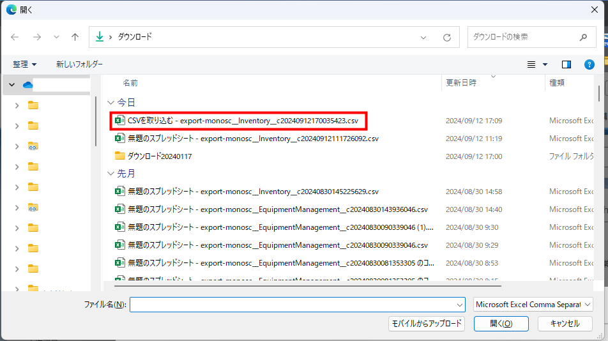The image size is (608, 341).
Task: Click the search magnifier icon
Action: click(583, 37)
